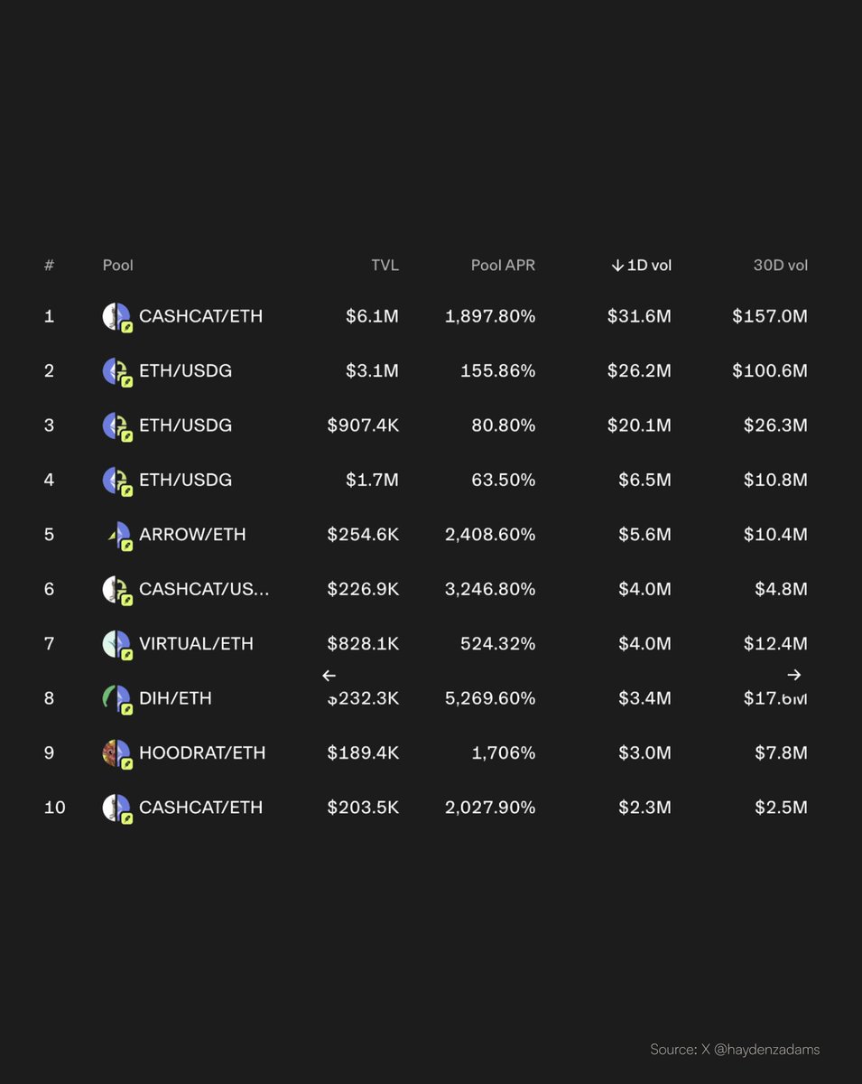
Task: Sort by 1D vol column header
Action: click(x=642, y=266)
